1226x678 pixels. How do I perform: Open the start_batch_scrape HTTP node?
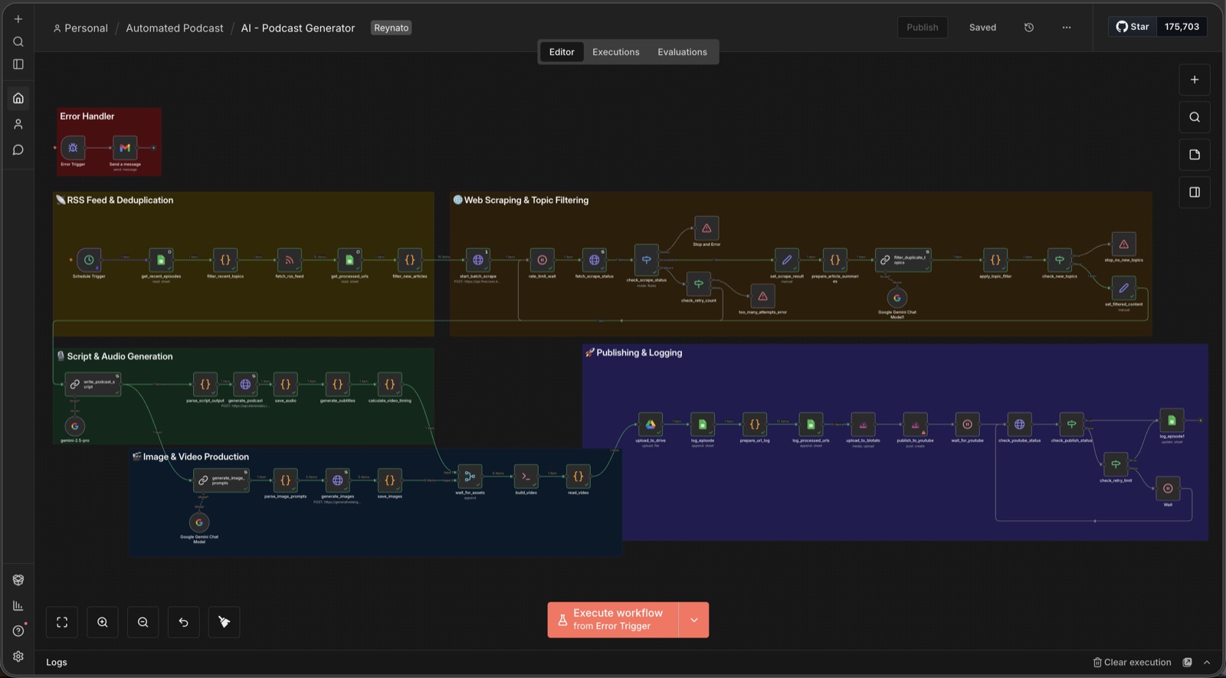478,260
